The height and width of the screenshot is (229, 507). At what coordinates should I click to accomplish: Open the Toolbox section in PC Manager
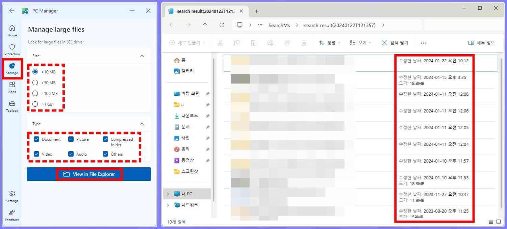pos(12,106)
